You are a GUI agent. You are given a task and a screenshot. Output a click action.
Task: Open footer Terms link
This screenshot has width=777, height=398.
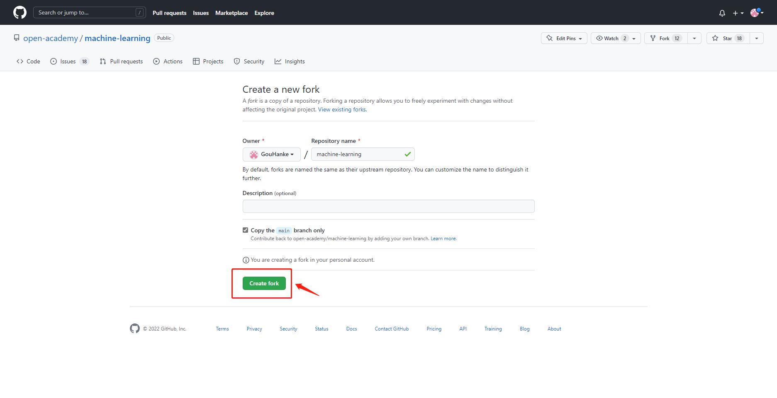[x=222, y=329]
